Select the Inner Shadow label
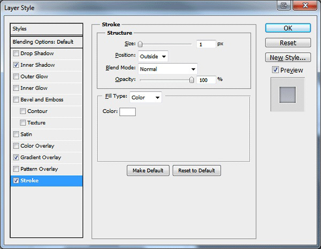 (37, 65)
